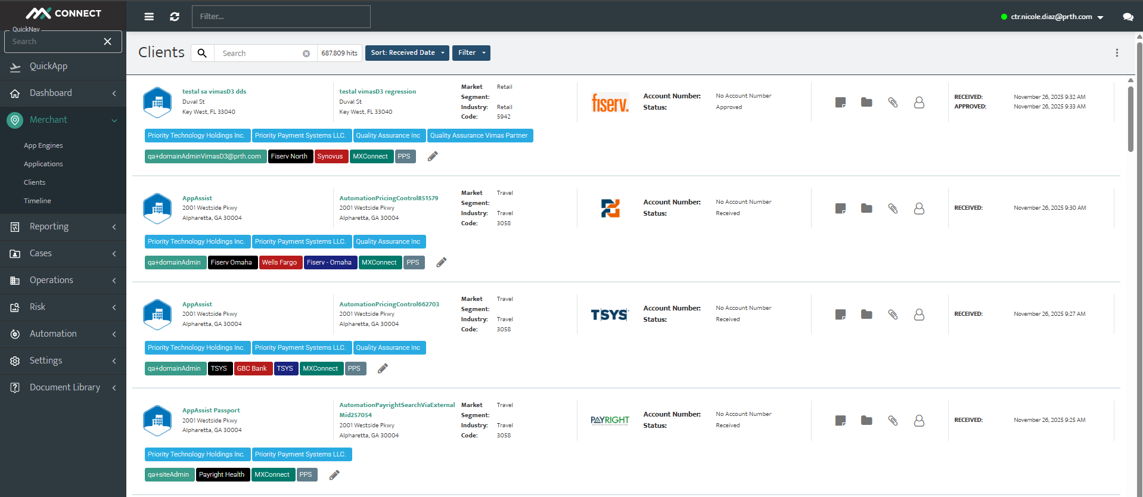Open ctr.nicole.diaz@prth.com account menu

click(1052, 17)
